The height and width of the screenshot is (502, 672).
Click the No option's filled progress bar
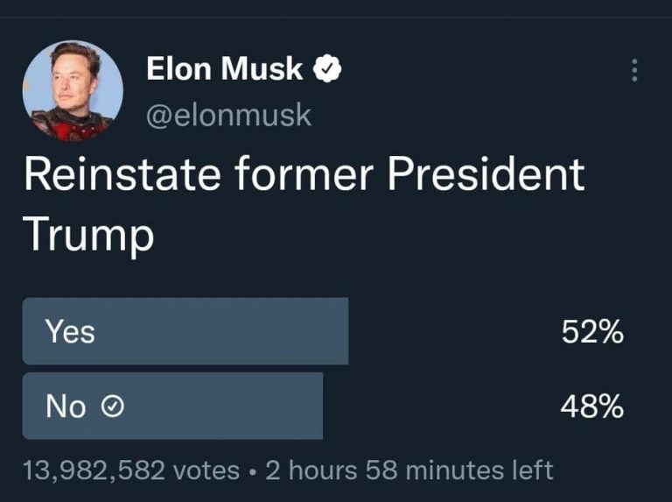(x=219, y=406)
